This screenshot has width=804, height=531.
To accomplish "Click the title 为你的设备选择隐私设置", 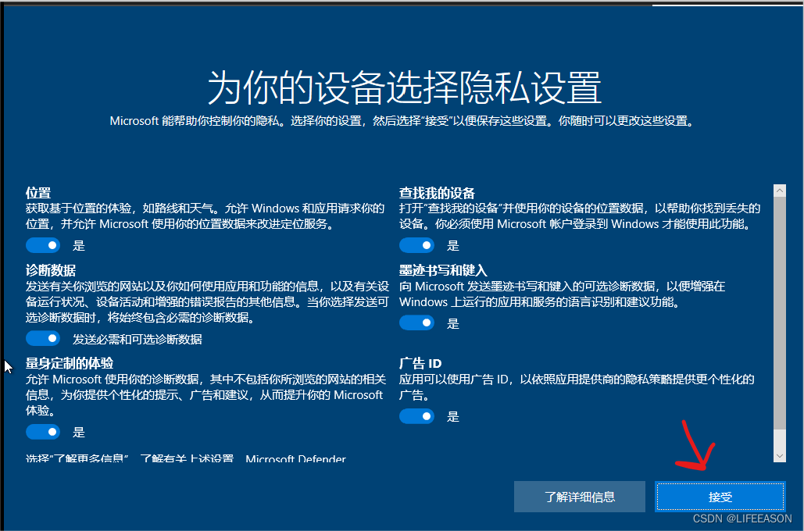I will (x=404, y=87).
